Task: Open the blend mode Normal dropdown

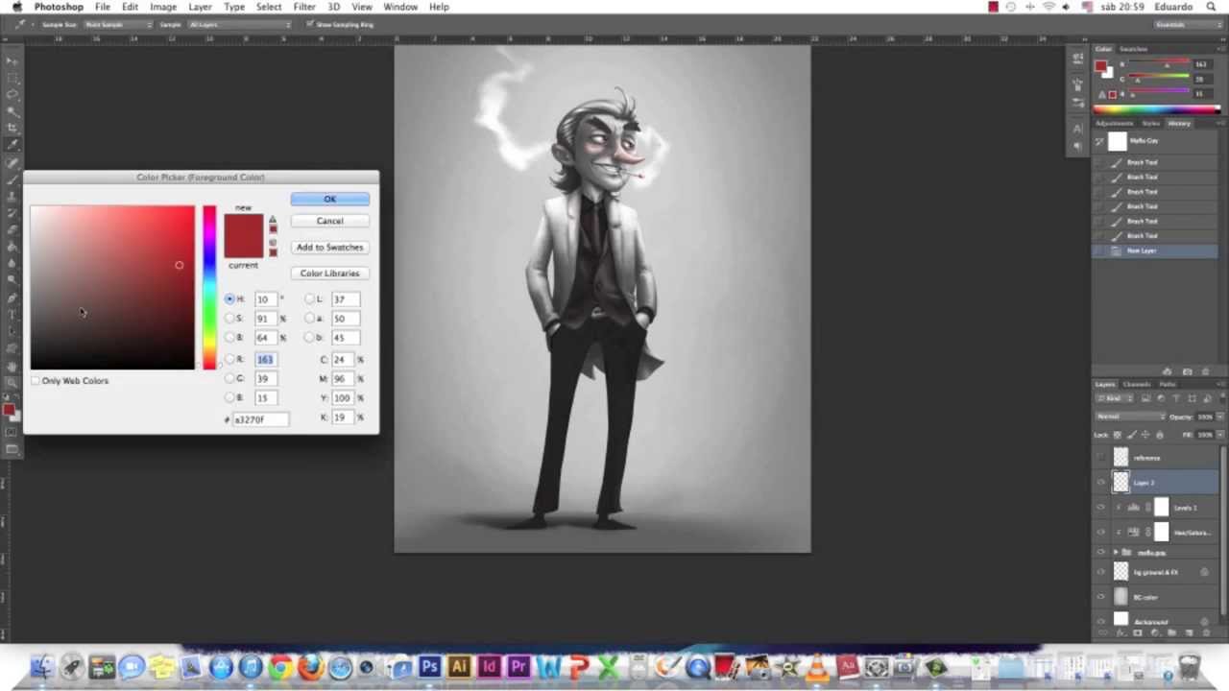Action: 1132,417
